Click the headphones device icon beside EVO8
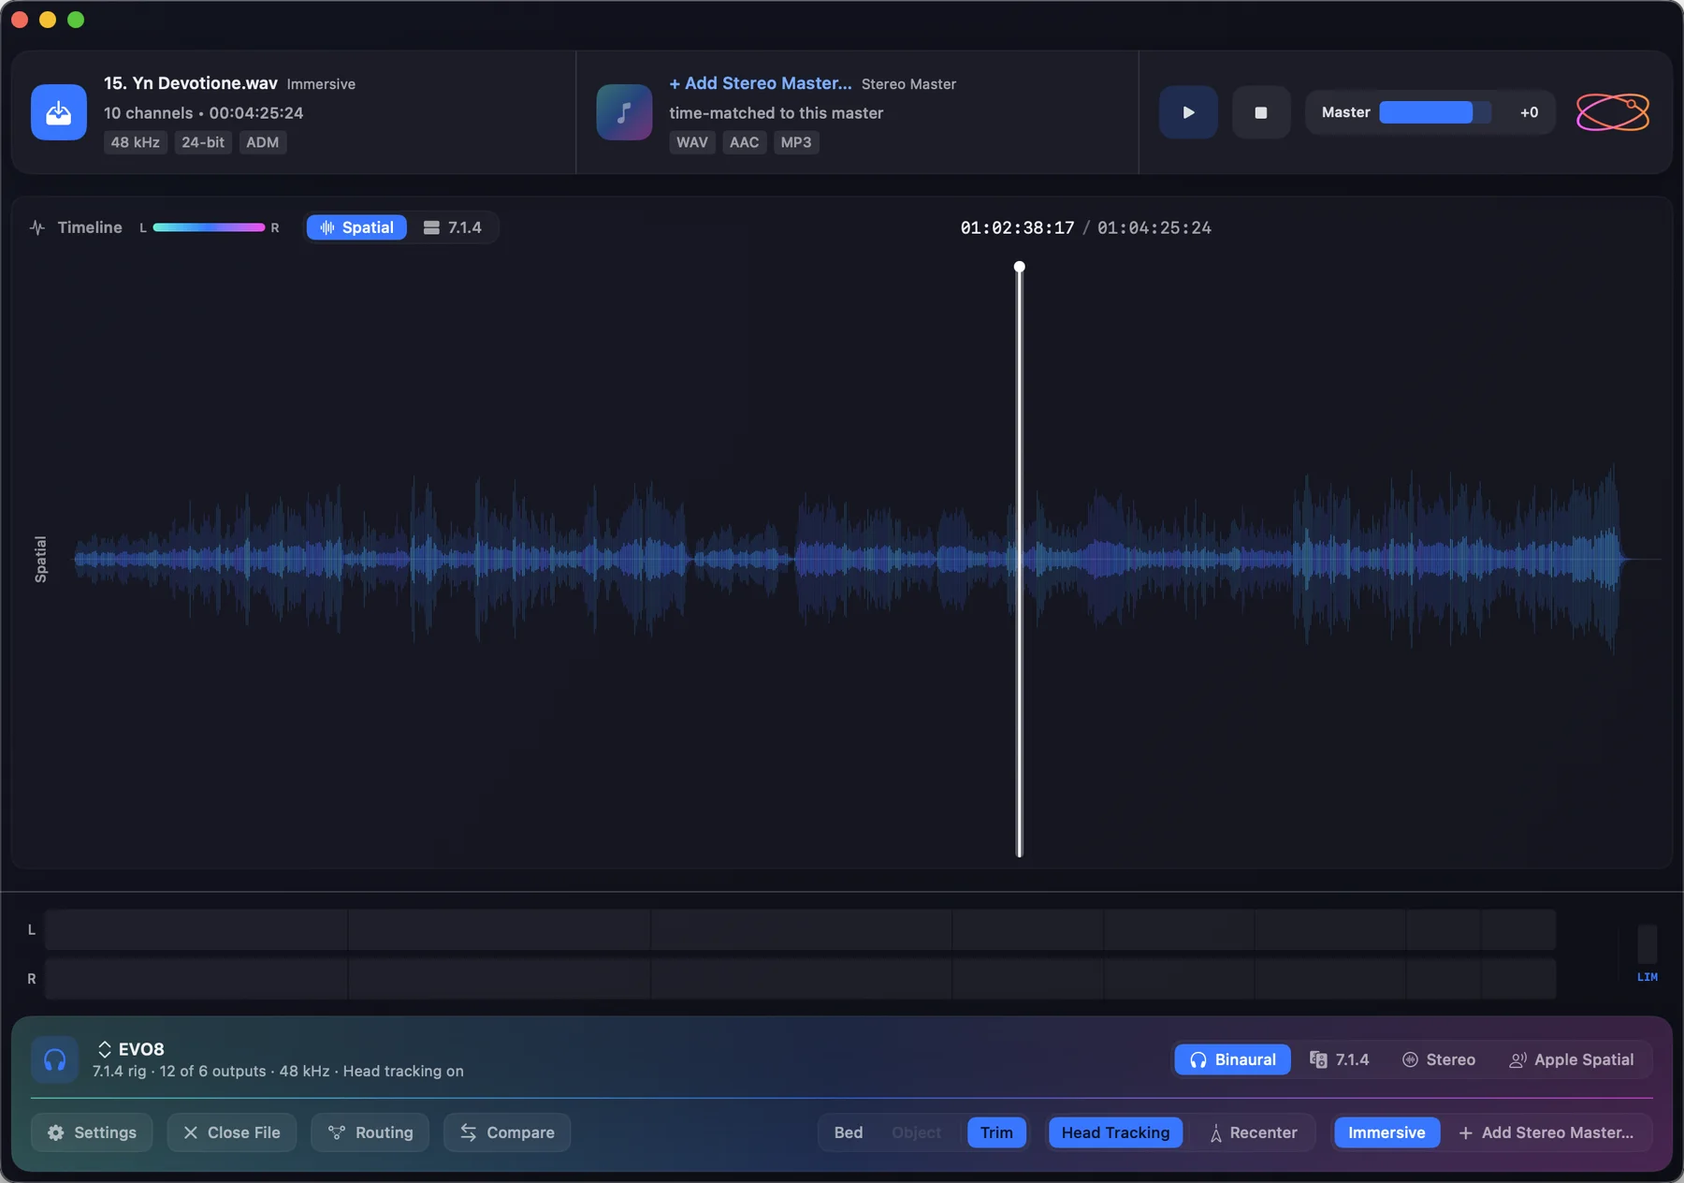1684x1183 pixels. pyautogui.click(x=54, y=1059)
